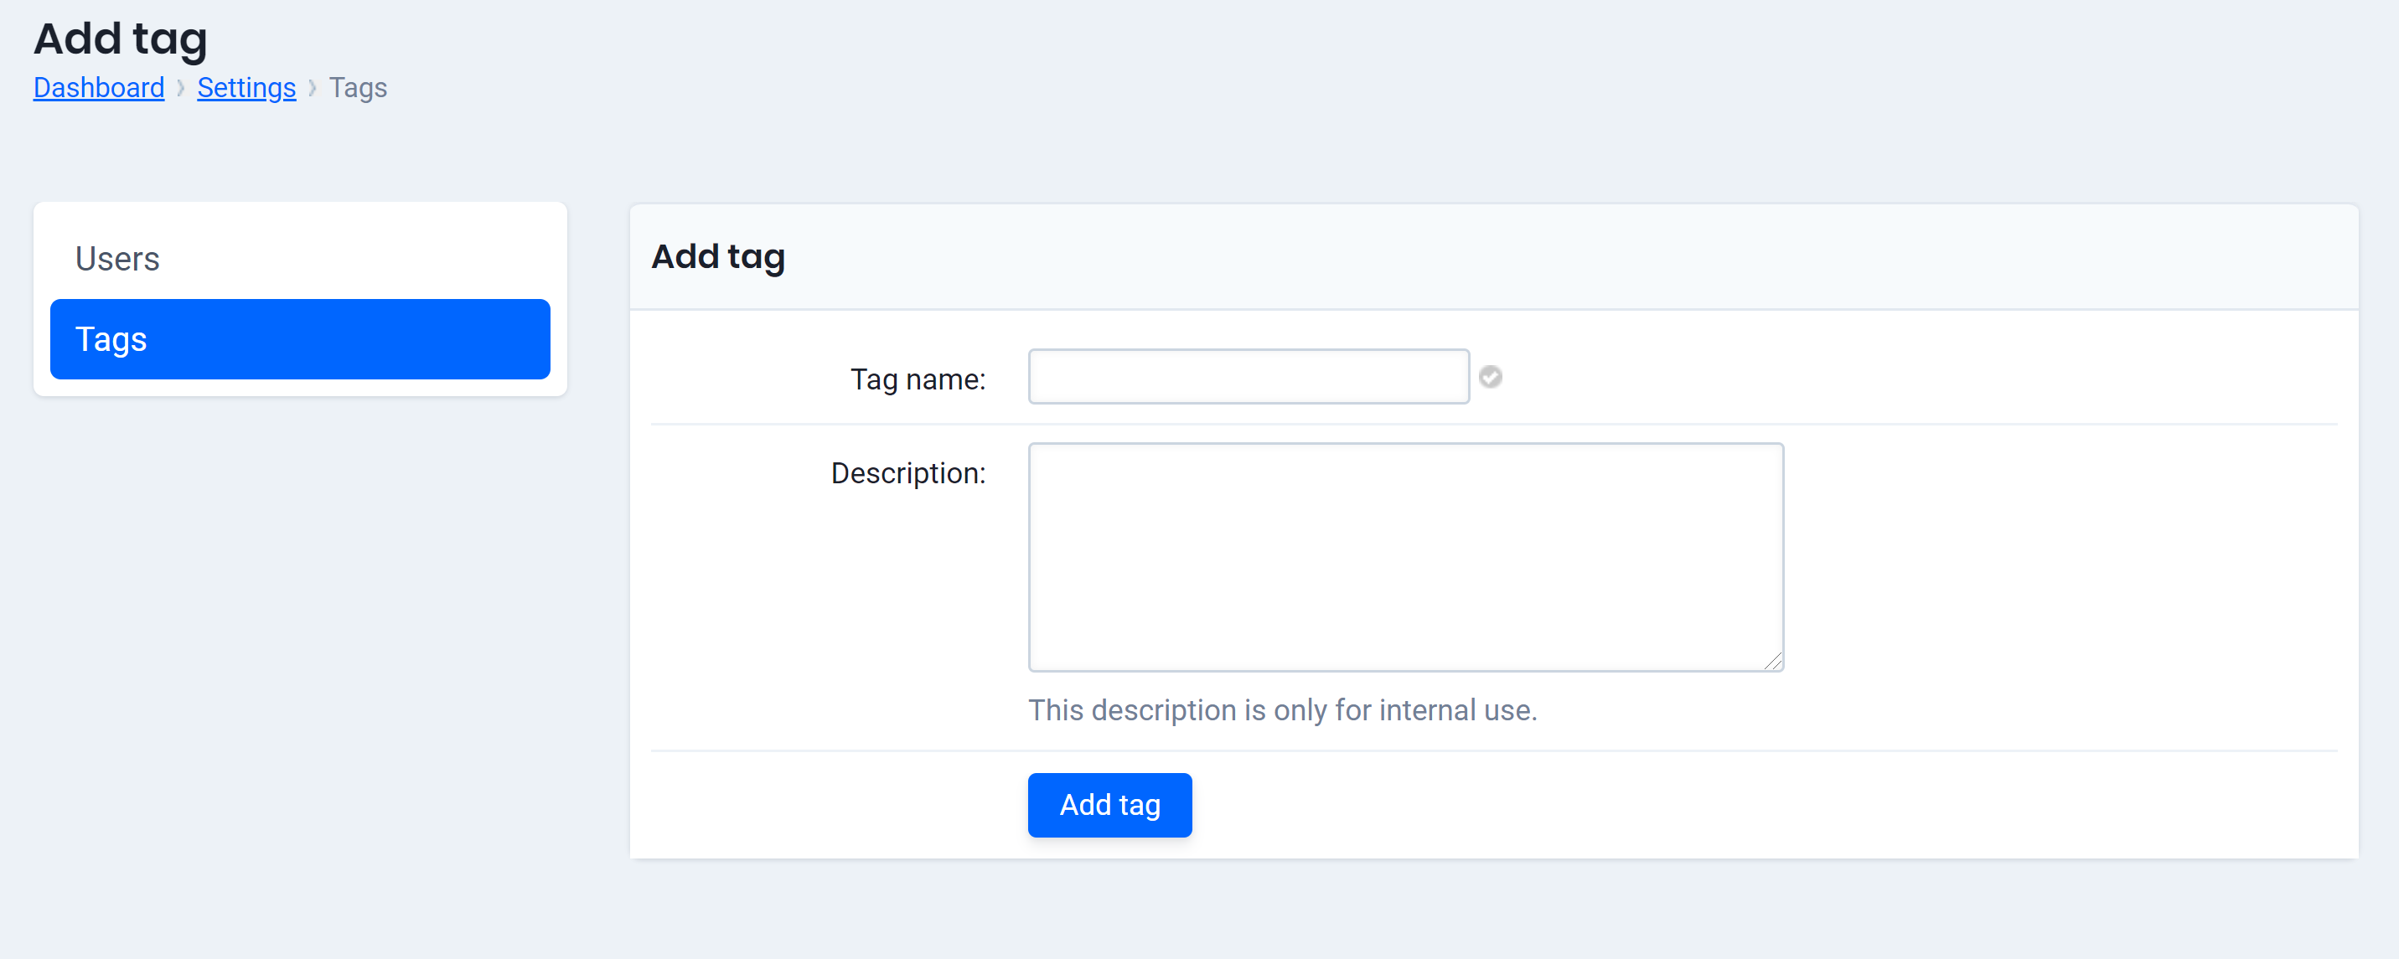The image size is (2399, 959).
Task: Click the Tag name field label
Action: tap(918, 379)
